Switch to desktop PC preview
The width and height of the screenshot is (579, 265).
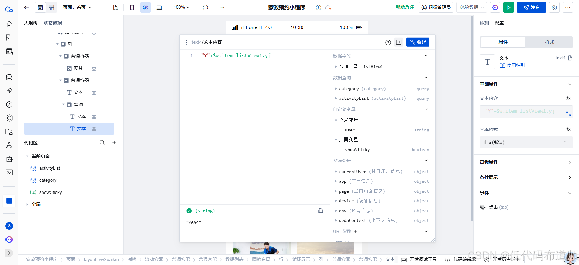(x=159, y=8)
